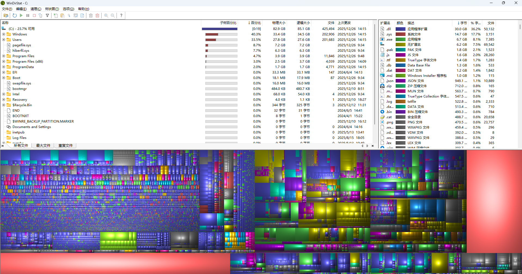Viewport: 522px width, 274px height.
Task: Click the .dll color swatch
Action: point(400,29)
